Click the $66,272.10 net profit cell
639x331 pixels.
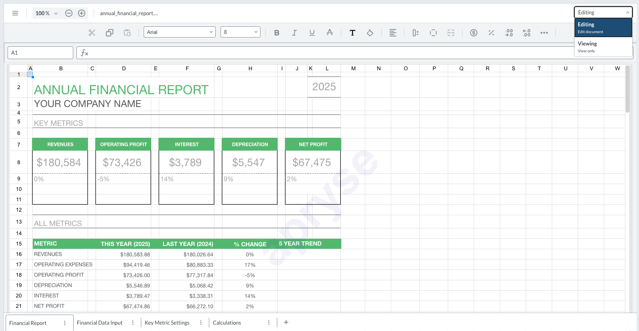[187, 306]
